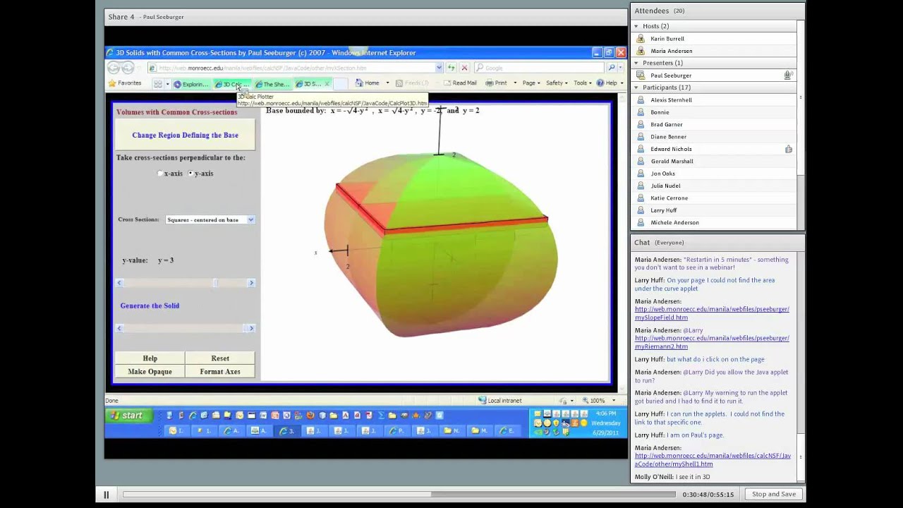Click the microphone icon beside Paul Seeburger
This screenshot has height=508, width=903.
(788, 75)
